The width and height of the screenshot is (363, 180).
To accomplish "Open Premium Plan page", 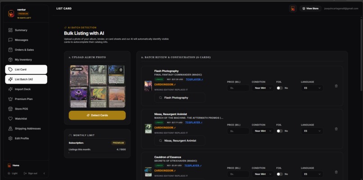I will pyautogui.click(x=26, y=99).
